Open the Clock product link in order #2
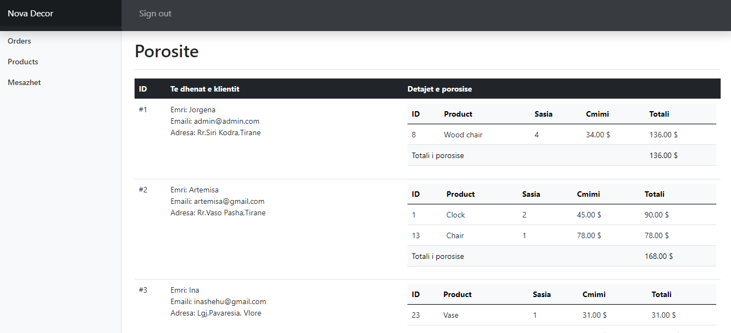This screenshot has width=731, height=333. pos(455,215)
